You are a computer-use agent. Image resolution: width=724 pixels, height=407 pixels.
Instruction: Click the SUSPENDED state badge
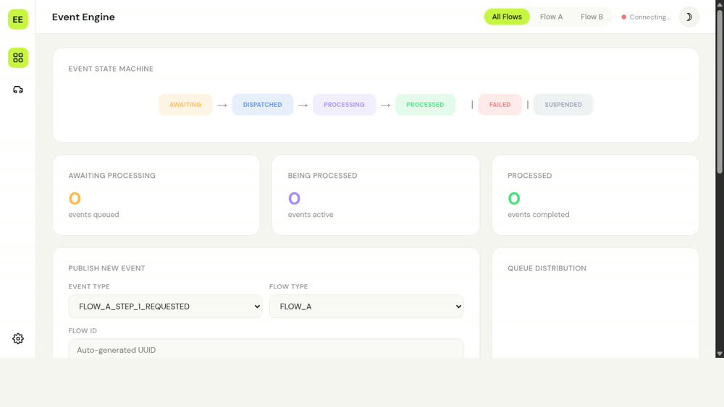point(563,105)
